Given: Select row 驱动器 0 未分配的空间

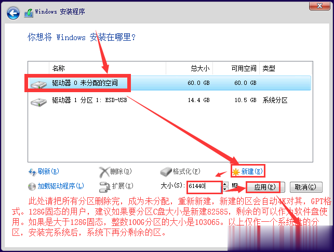Looking at the screenshot, I should point(170,83).
